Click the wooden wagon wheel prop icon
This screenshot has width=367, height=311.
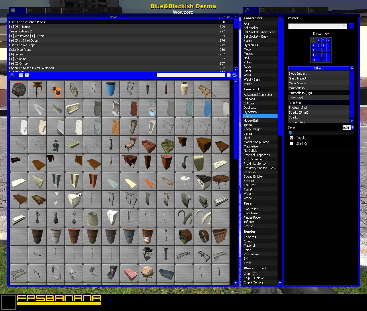pyautogui.click(x=74, y=89)
